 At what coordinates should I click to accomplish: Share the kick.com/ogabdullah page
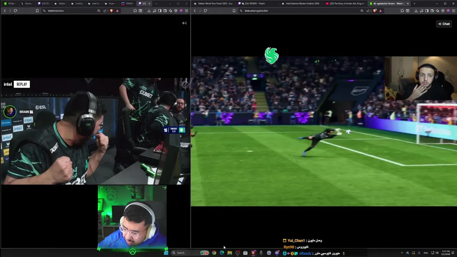tap(368, 11)
